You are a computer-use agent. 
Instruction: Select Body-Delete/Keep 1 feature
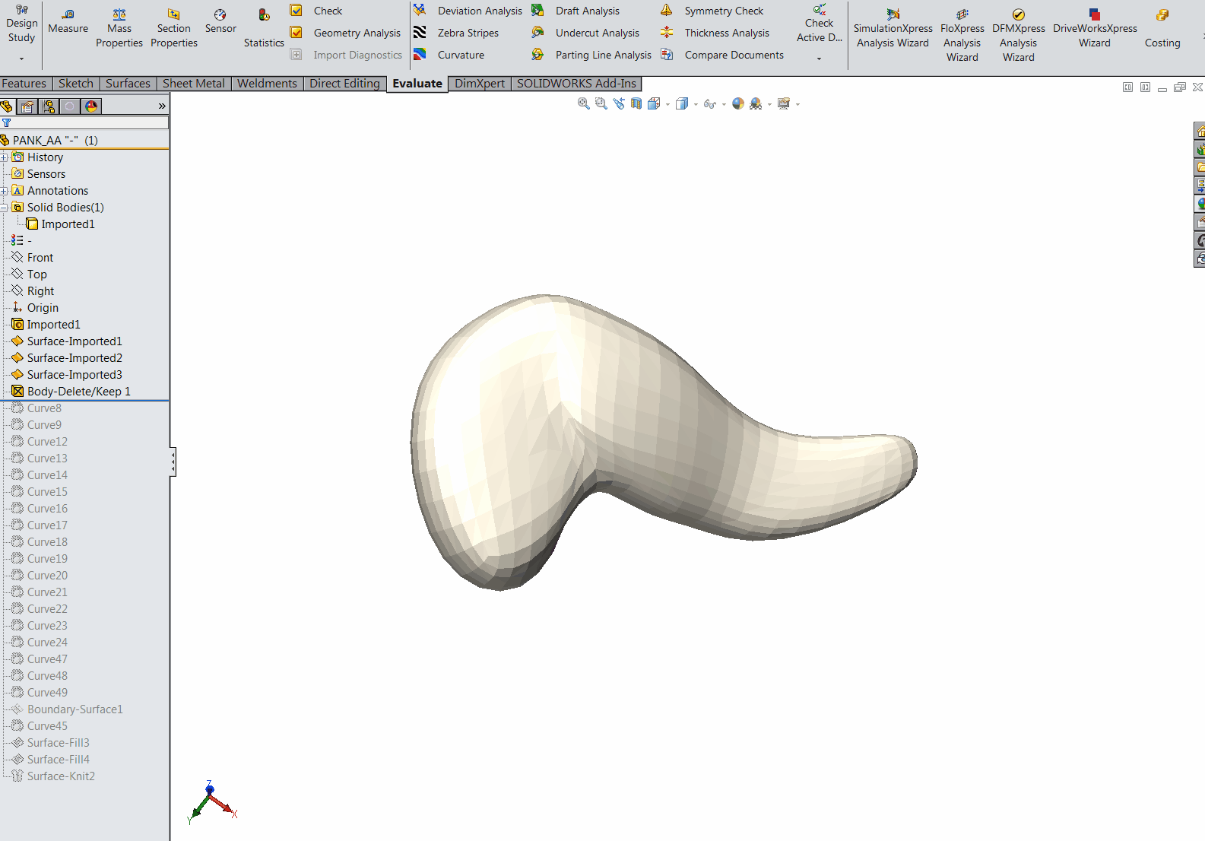(71, 392)
